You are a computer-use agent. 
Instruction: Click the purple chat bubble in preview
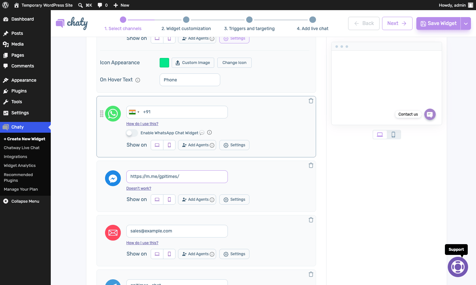tap(430, 114)
